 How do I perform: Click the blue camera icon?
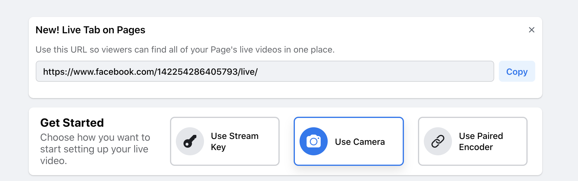[x=314, y=141]
